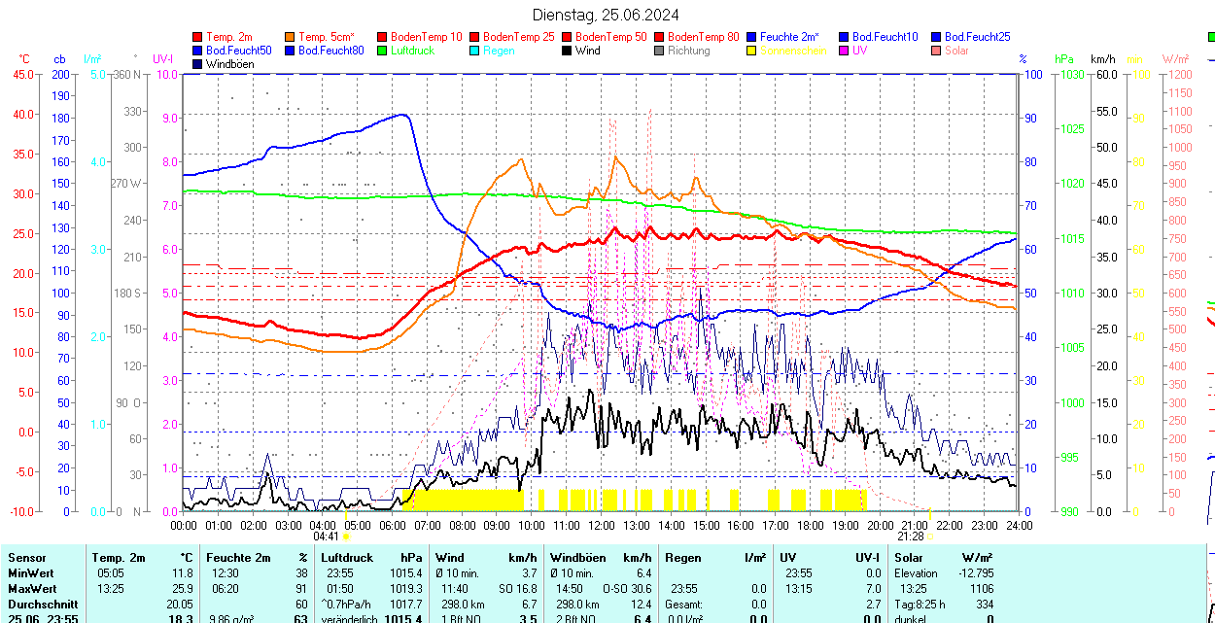Click the 04:41 sunrise marker on the time axis
1215x623 pixels.
327,536
